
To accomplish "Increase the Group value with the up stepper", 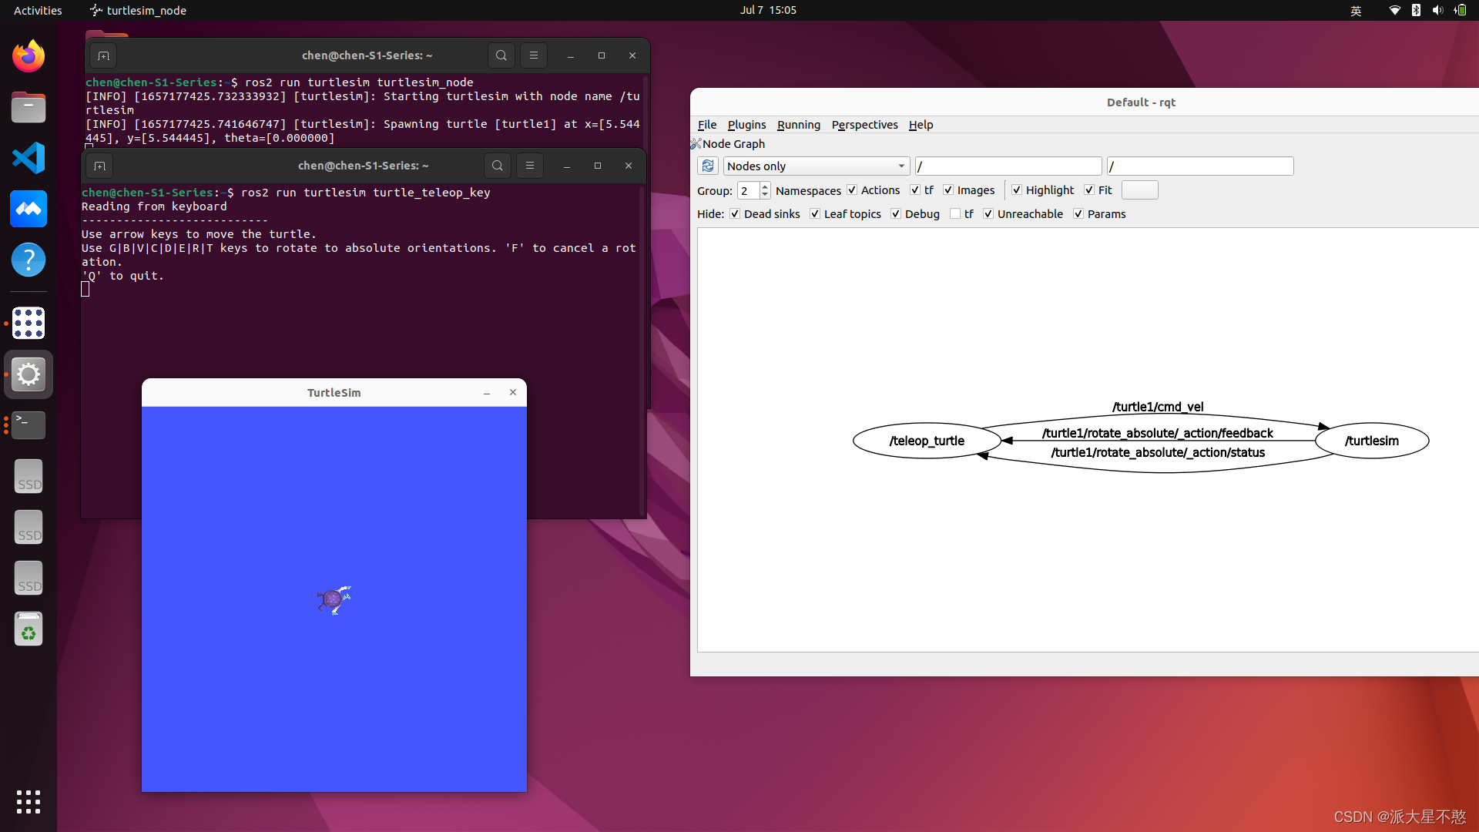I will point(763,186).
